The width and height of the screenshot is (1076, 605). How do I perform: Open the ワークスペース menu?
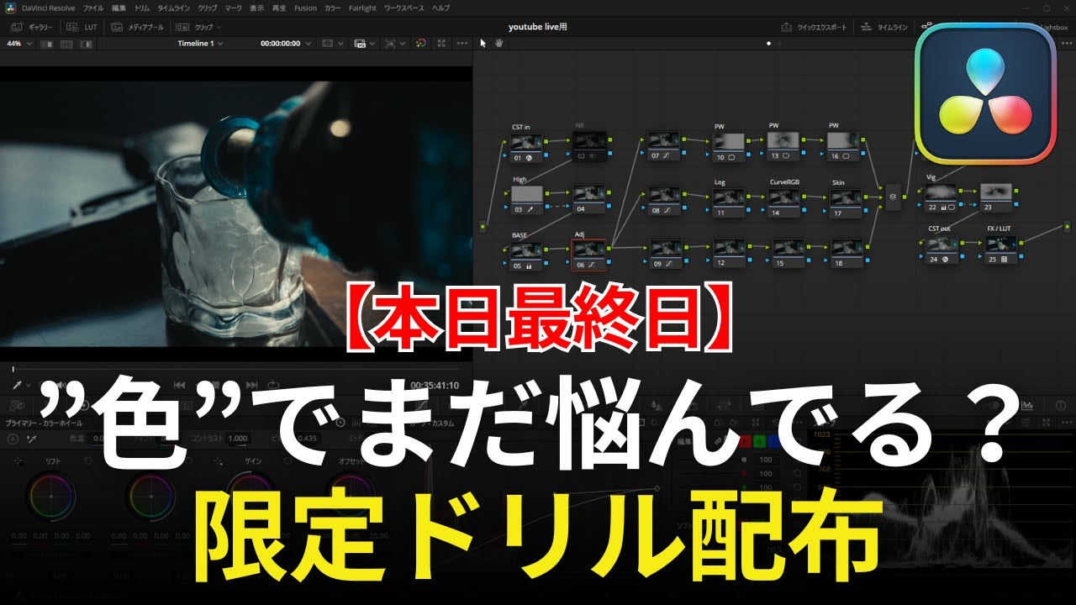click(405, 8)
